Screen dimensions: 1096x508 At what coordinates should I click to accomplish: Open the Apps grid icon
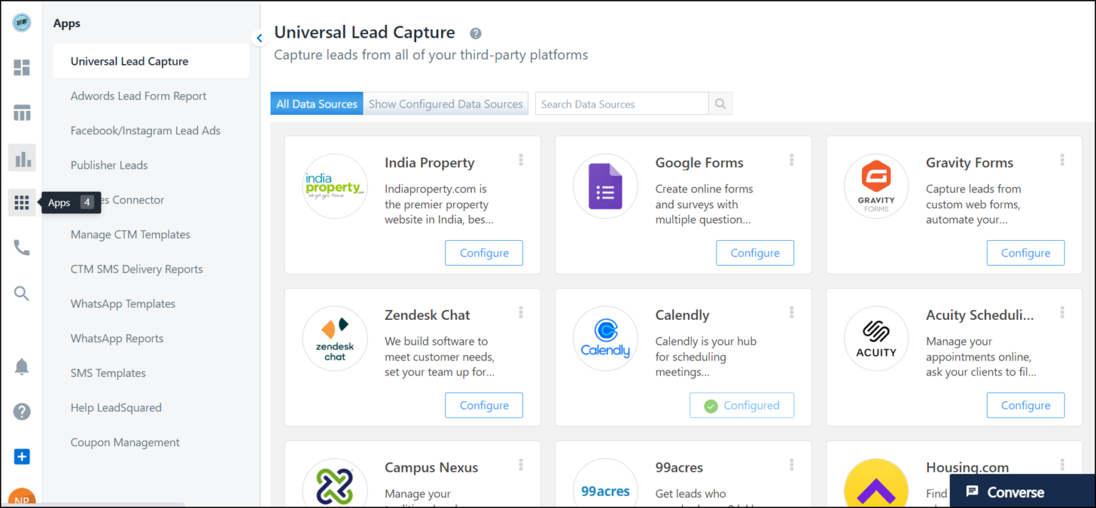[22, 203]
